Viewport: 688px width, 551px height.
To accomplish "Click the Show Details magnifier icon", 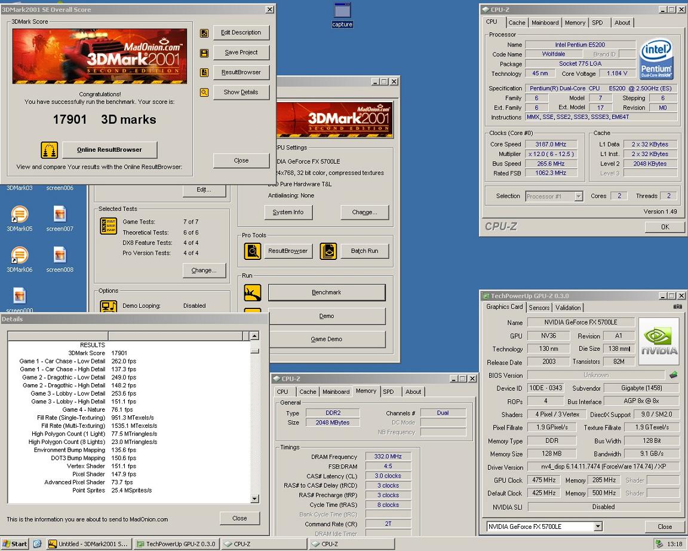I will point(204,92).
